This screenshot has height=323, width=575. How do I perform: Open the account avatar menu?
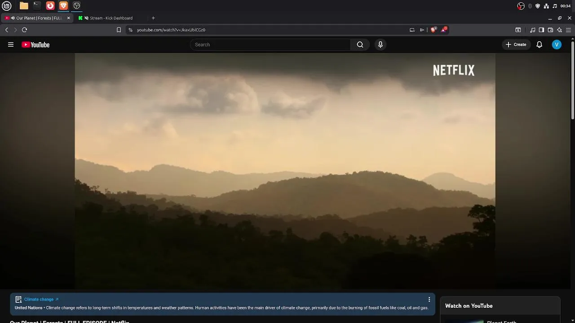(557, 44)
